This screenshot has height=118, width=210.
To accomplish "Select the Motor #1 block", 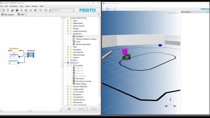I will 79,68.
